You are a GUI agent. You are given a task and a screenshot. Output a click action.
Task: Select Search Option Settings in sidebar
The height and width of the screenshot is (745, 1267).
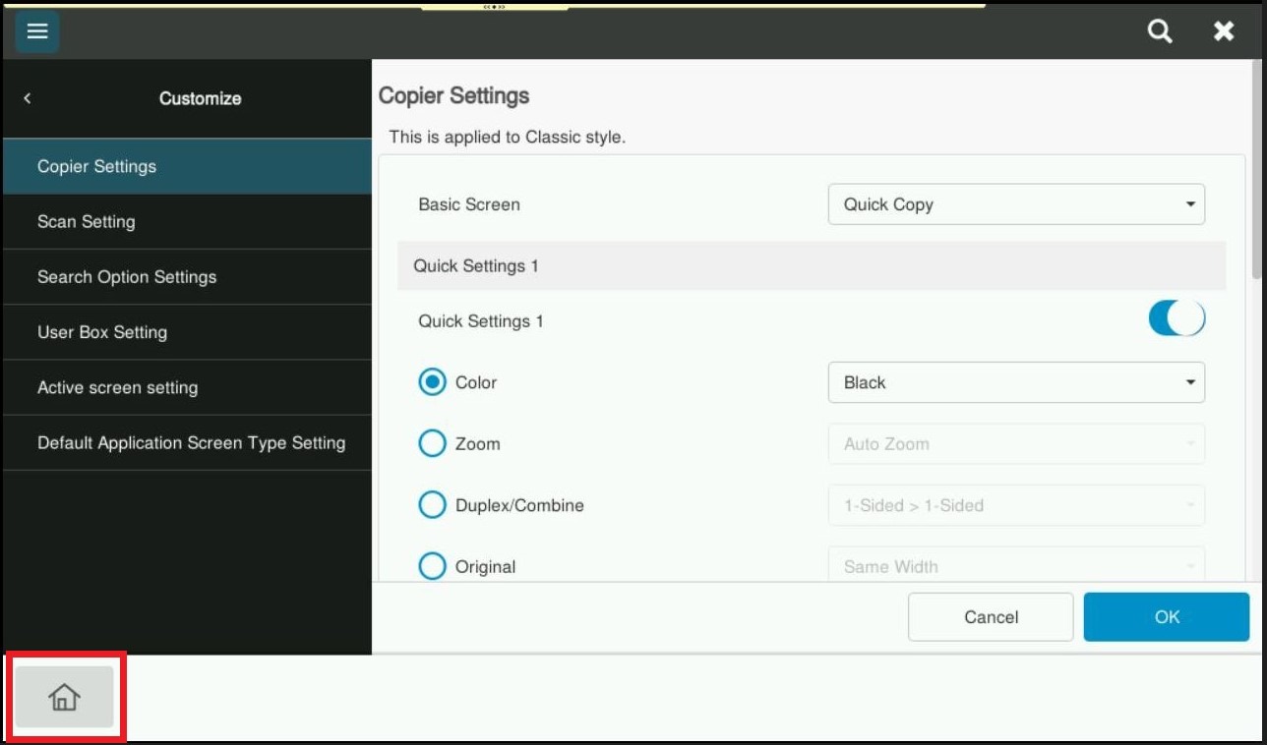[187, 277]
